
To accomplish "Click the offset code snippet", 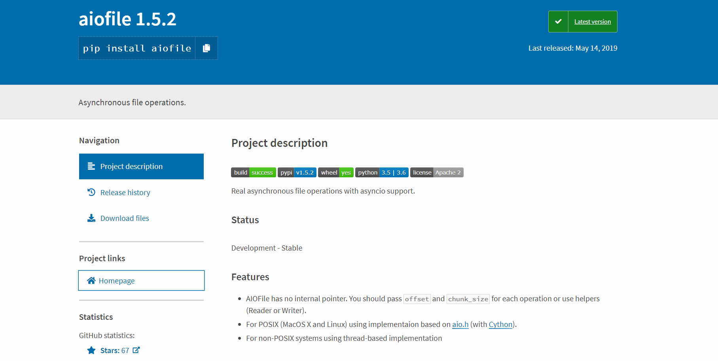I will pos(417,299).
